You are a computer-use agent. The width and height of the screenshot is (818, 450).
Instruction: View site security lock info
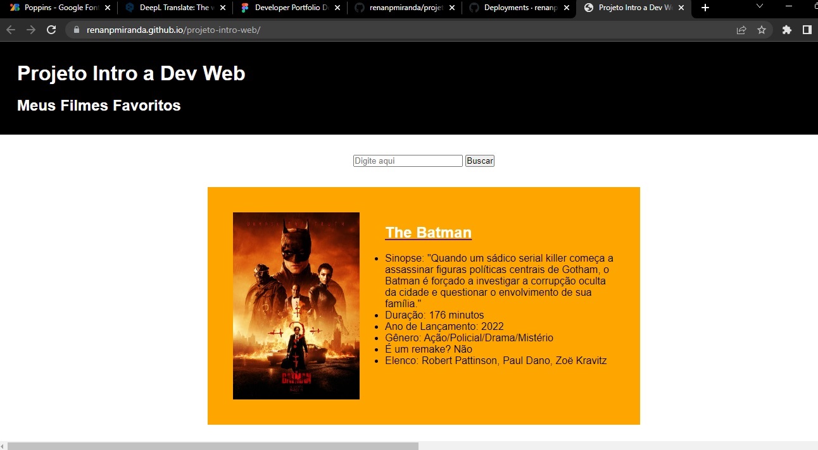[77, 30]
